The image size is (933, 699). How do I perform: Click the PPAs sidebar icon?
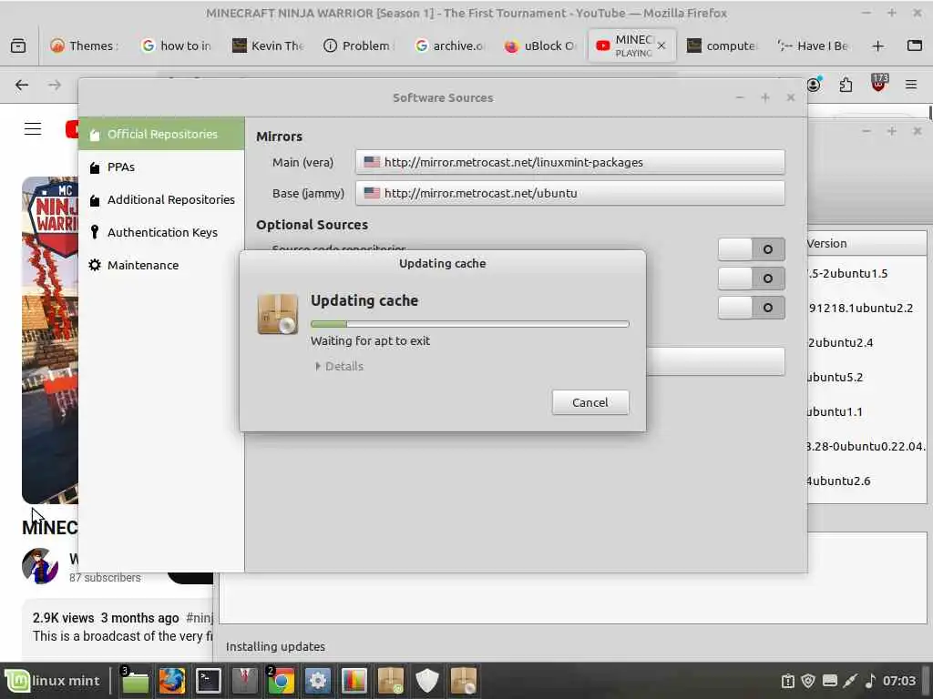point(95,167)
